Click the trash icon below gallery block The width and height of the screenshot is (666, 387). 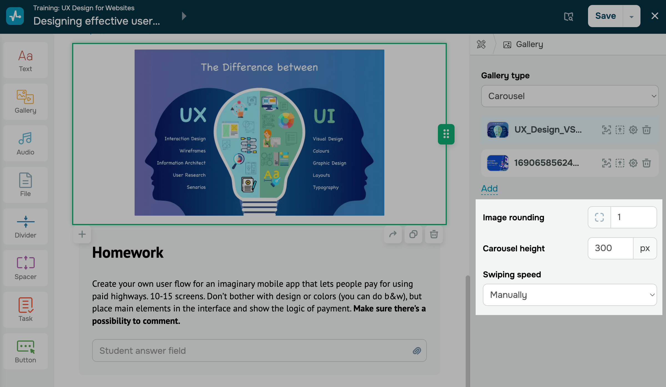[x=434, y=234]
